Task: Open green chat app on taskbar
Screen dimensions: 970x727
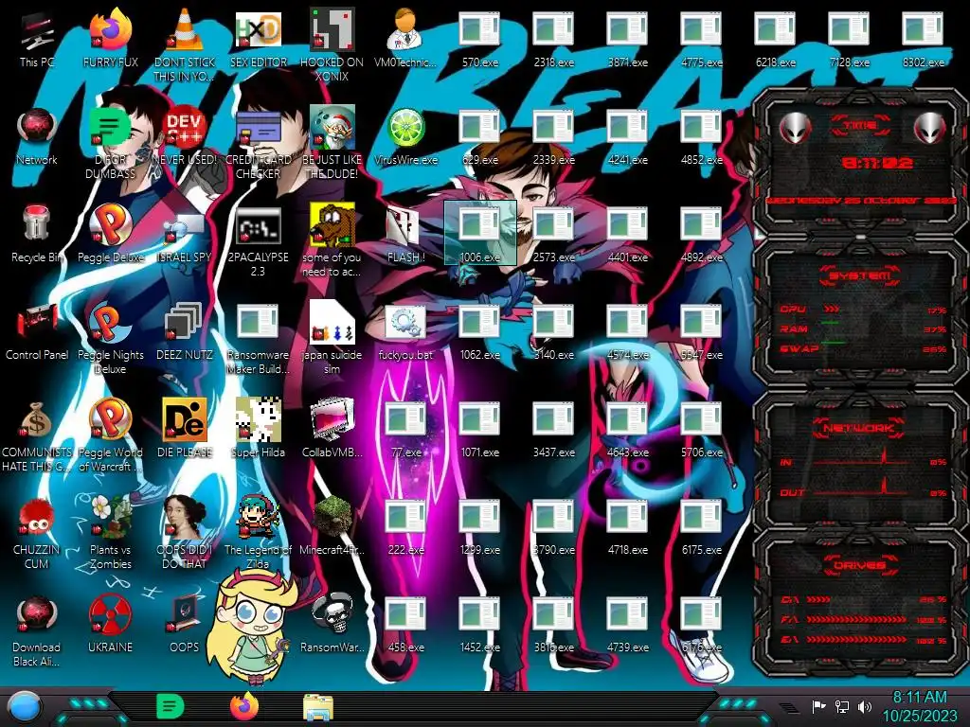Action: click(171, 706)
